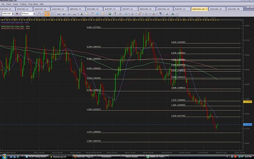Image resolution: width=254 pixels, height=159 pixels.
Task: Click the blue current price label on axis
Action: point(247,124)
